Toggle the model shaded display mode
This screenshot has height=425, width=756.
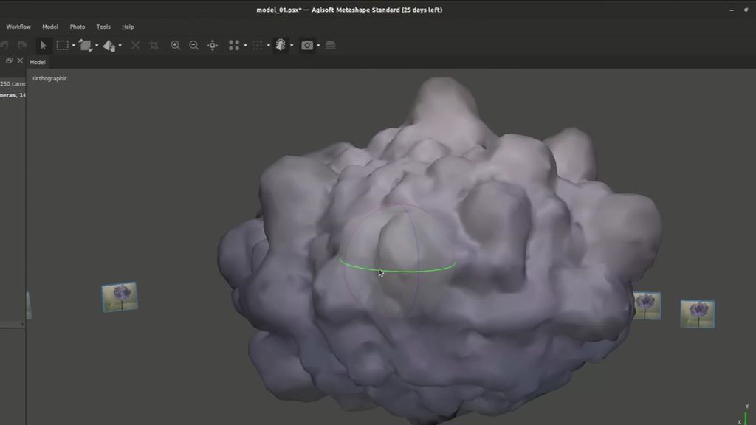(281, 46)
